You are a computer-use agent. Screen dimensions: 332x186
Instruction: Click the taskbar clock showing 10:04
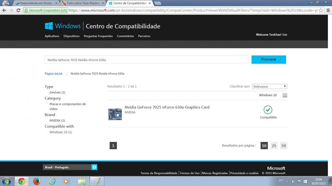tap(318, 181)
